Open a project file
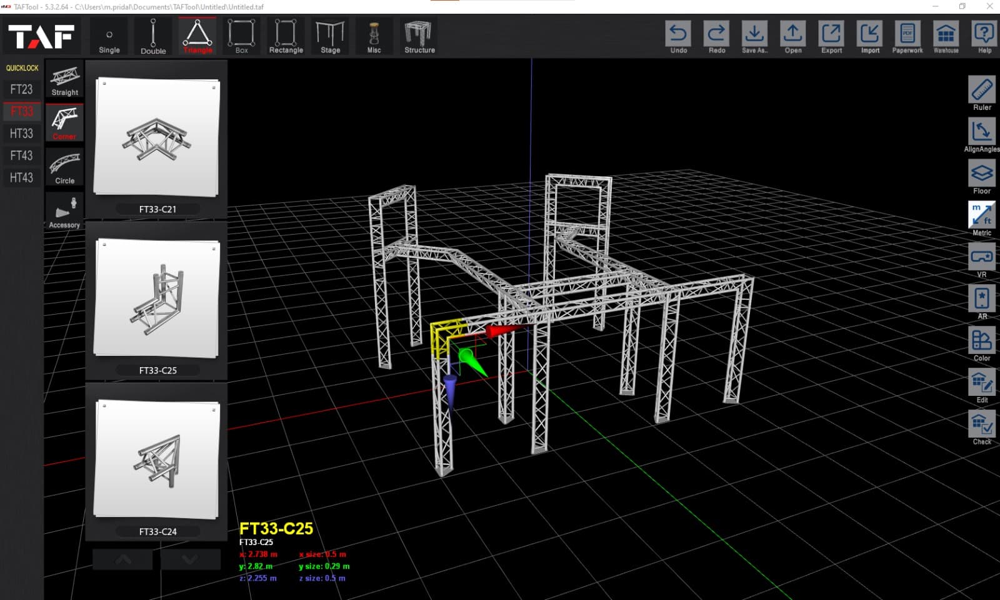Viewport: 1000px width, 600px height. click(x=793, y=37)
